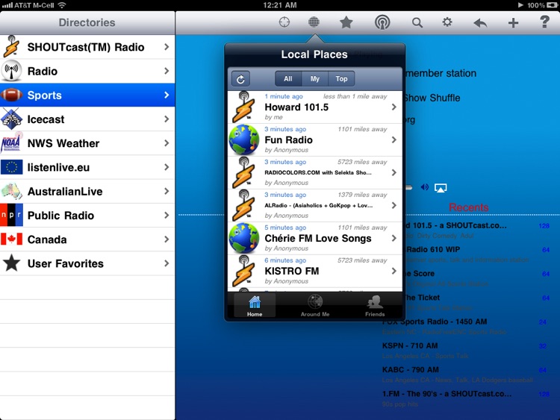Tap the EU flag listenlive.eu icon
The width and height of the screenshot is (560, 420).
(11, 167)
